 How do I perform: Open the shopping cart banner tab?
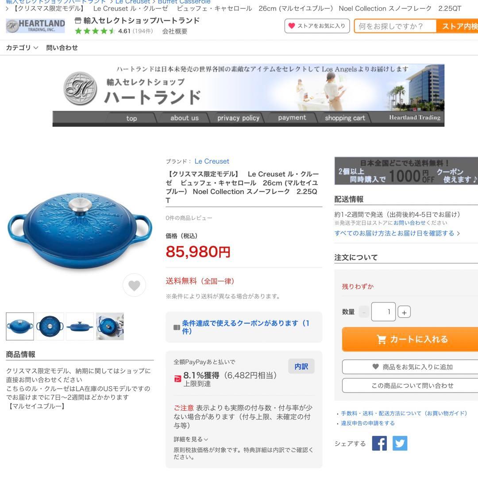(344, 118)
